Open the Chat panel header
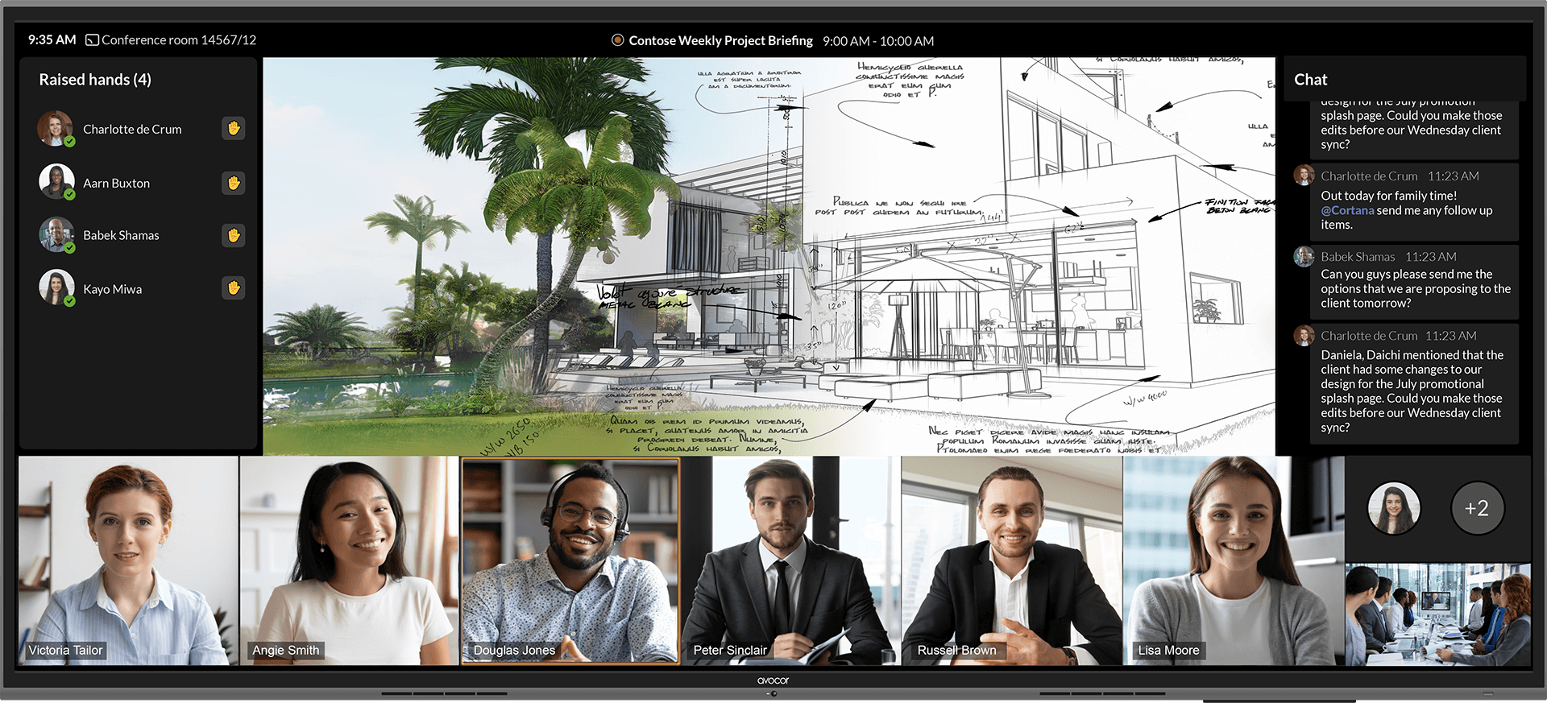This screenshot has width=1547, height=703. click(x=1404, y=79)
